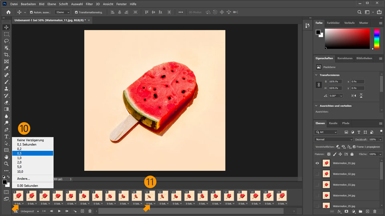The image size is (385, 216).
Task: Select the Rectangular Marquee tool
Action: tap(6, 34)
